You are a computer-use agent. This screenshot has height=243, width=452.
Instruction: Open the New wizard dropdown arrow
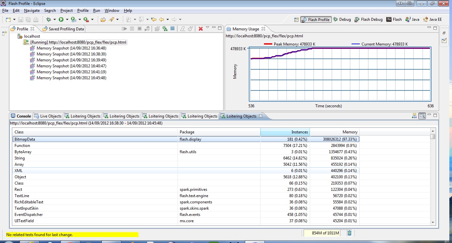pyautogui.click(x=14, y=19)
